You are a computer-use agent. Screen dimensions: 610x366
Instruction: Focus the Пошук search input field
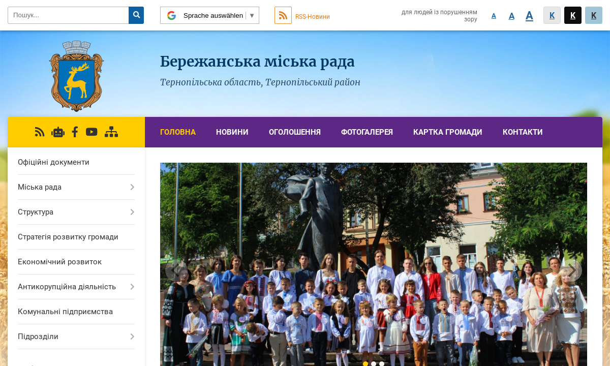[69, 15]
